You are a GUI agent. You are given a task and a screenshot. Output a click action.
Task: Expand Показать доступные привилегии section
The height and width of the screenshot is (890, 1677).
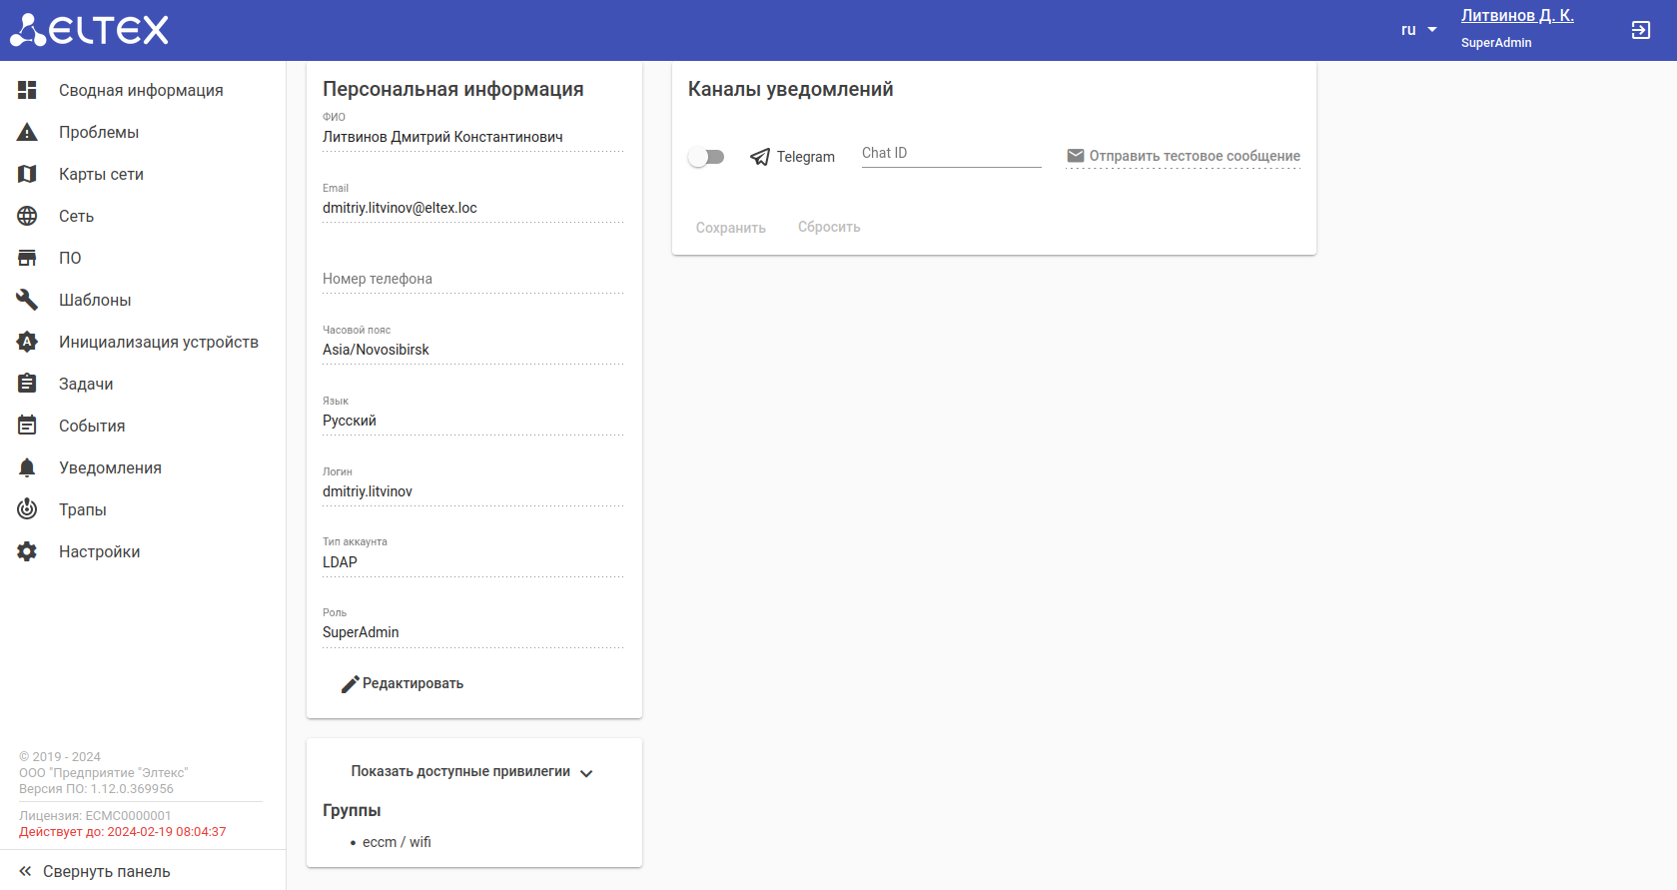pos(471,772)
